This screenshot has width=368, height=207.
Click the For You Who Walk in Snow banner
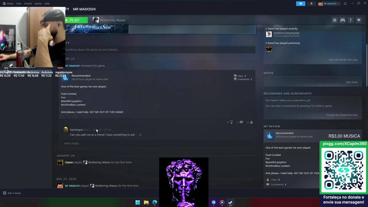click(97, 29)
